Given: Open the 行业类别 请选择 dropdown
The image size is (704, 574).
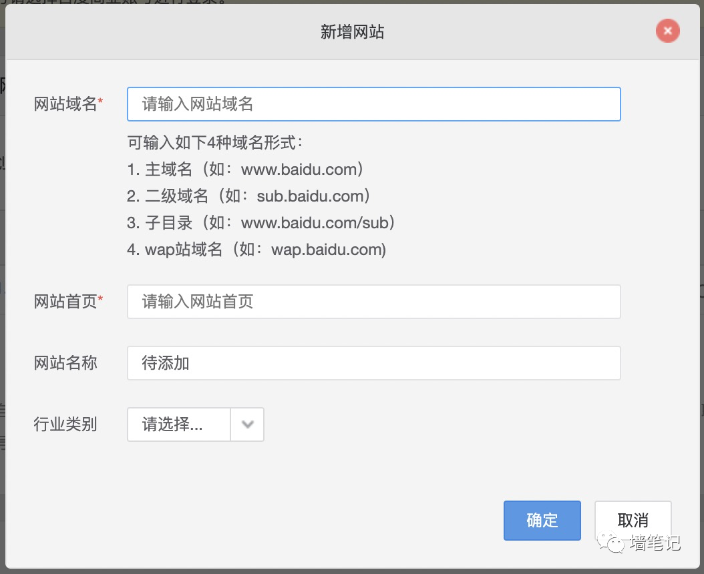Looking at the screenshot, I should 179,424.
